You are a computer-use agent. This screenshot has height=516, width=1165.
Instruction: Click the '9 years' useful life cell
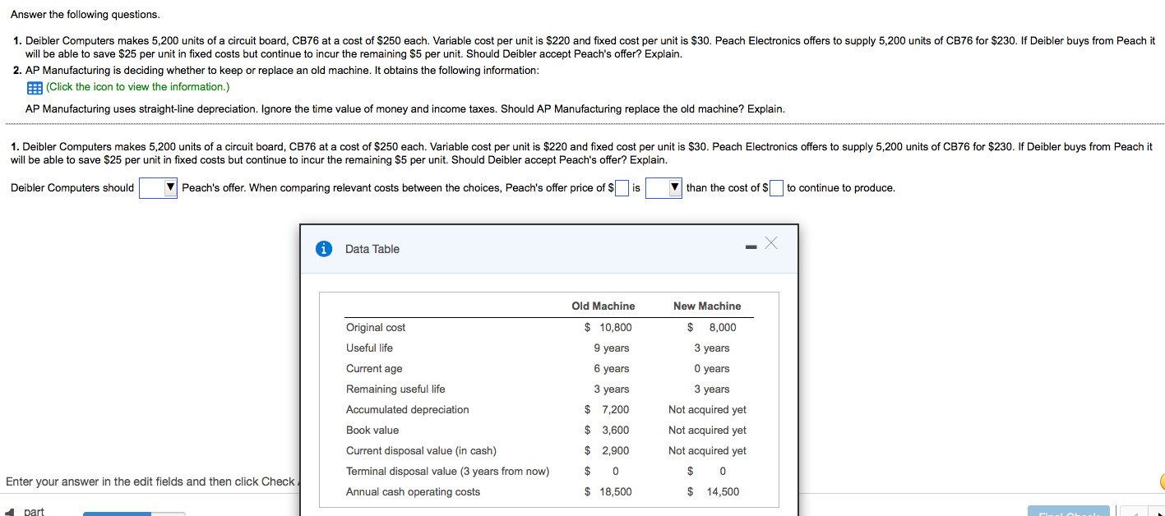coord(612,348)
